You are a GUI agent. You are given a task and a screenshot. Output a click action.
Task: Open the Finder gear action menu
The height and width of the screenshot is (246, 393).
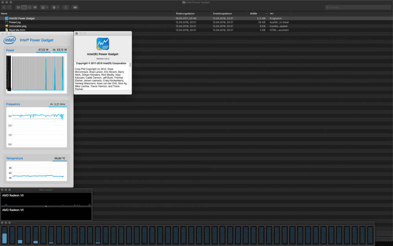(x=55, y=7)
